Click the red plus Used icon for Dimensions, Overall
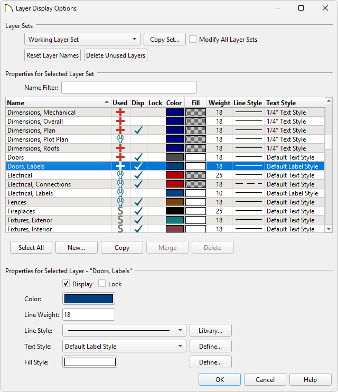Screen dimensions: 338x392 pos(120,122)
